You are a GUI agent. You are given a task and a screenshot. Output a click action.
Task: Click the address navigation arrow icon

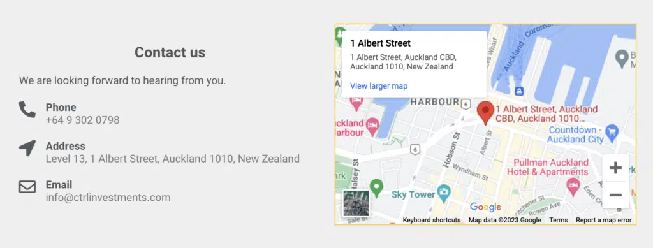click(x=27, y=148)
